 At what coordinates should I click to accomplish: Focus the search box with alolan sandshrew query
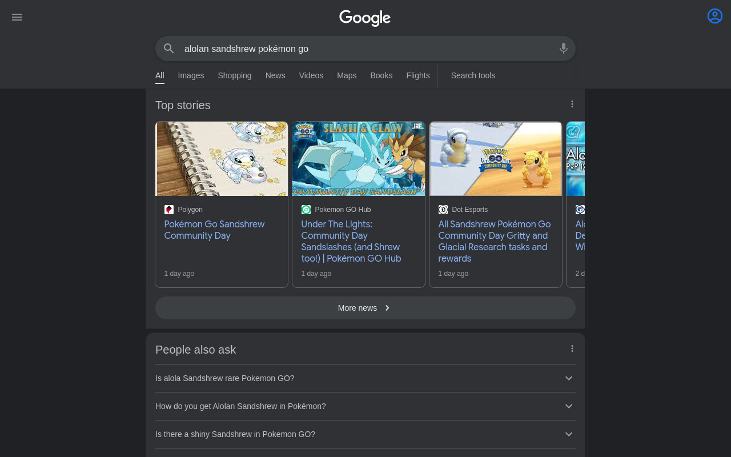[x=365, y=49]
